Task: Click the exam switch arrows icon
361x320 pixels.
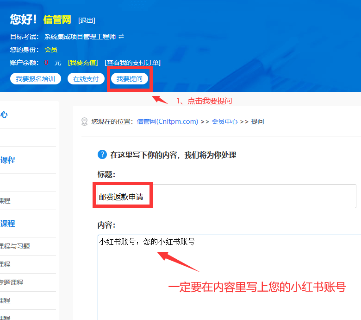Action: point(121,36)
